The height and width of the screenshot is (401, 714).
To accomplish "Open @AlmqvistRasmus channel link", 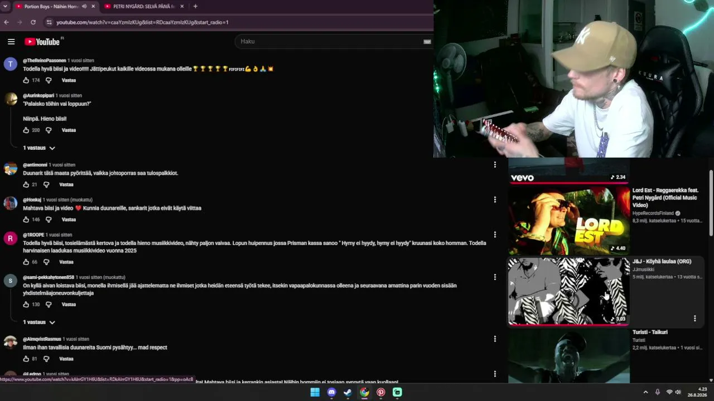I will (x=42, y=339).
